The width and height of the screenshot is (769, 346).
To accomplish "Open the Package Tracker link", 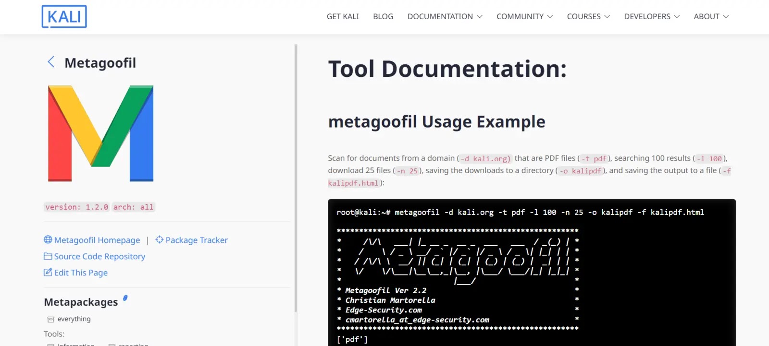I will pos(197,240).
